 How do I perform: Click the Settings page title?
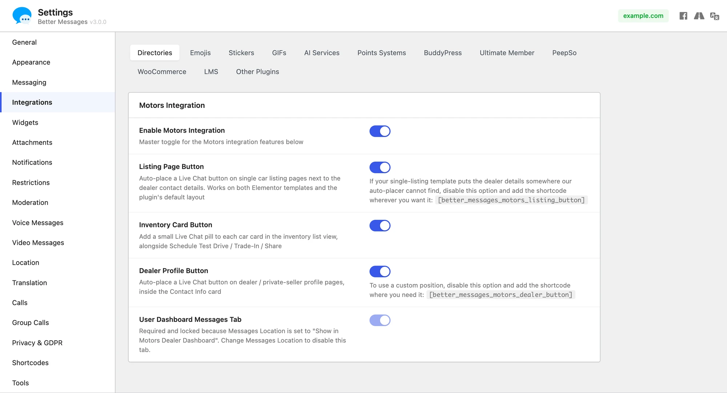pyautogui.click(x=55, y=12)
